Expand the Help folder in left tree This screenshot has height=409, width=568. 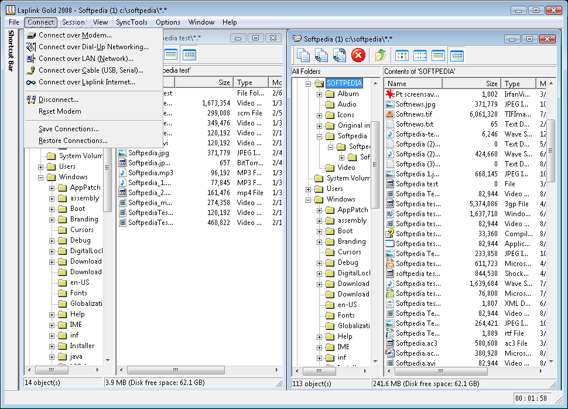coord(52,315)
